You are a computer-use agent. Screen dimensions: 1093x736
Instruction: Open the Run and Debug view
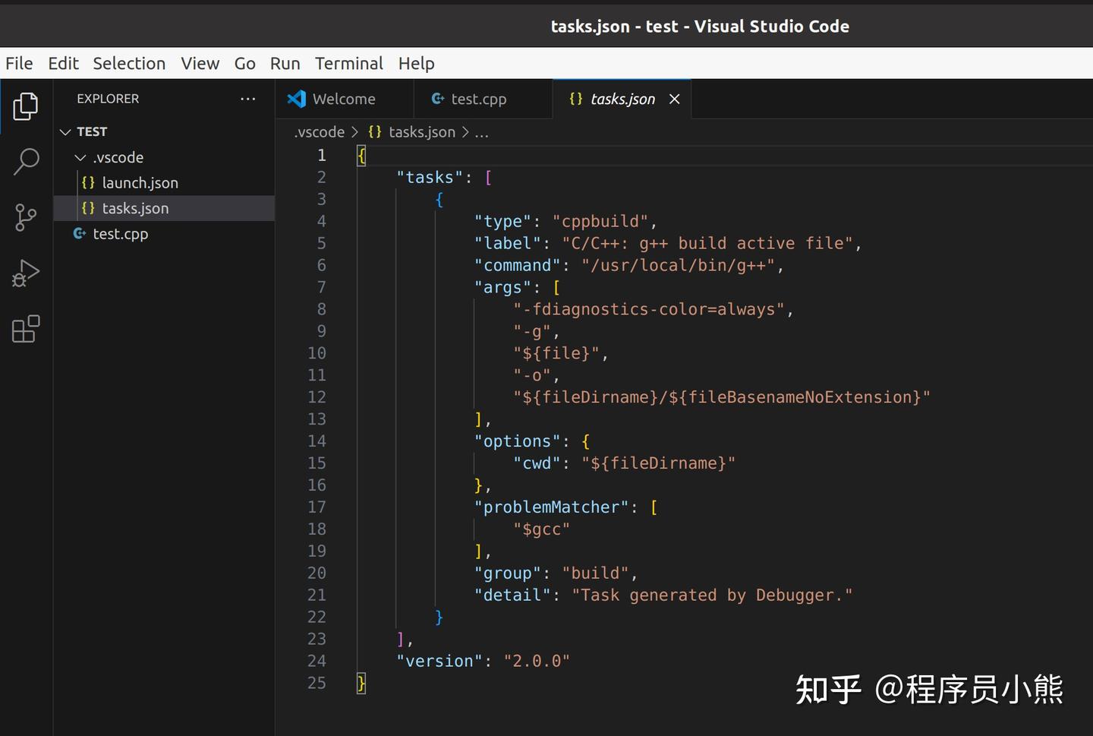[25, 273]
